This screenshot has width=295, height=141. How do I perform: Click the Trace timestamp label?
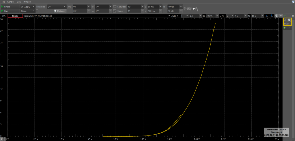pyautogui.click(x=38, y=16)
